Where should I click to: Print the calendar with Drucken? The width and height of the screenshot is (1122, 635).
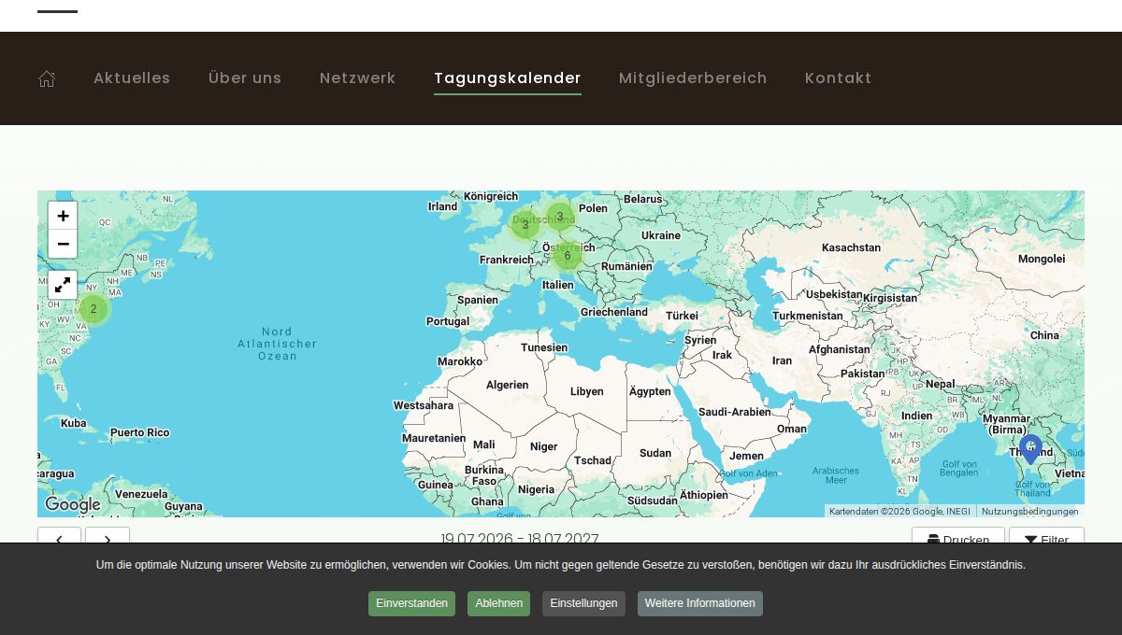(x=957, y=539)
